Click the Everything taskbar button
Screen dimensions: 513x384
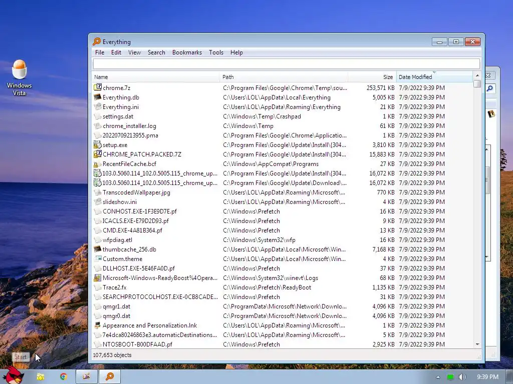110,377
